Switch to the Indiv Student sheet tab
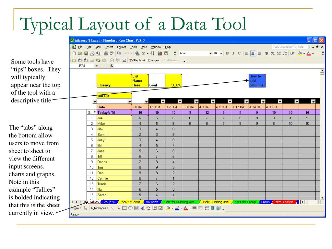Screen dimensions: 332x249 click(130, 202)
